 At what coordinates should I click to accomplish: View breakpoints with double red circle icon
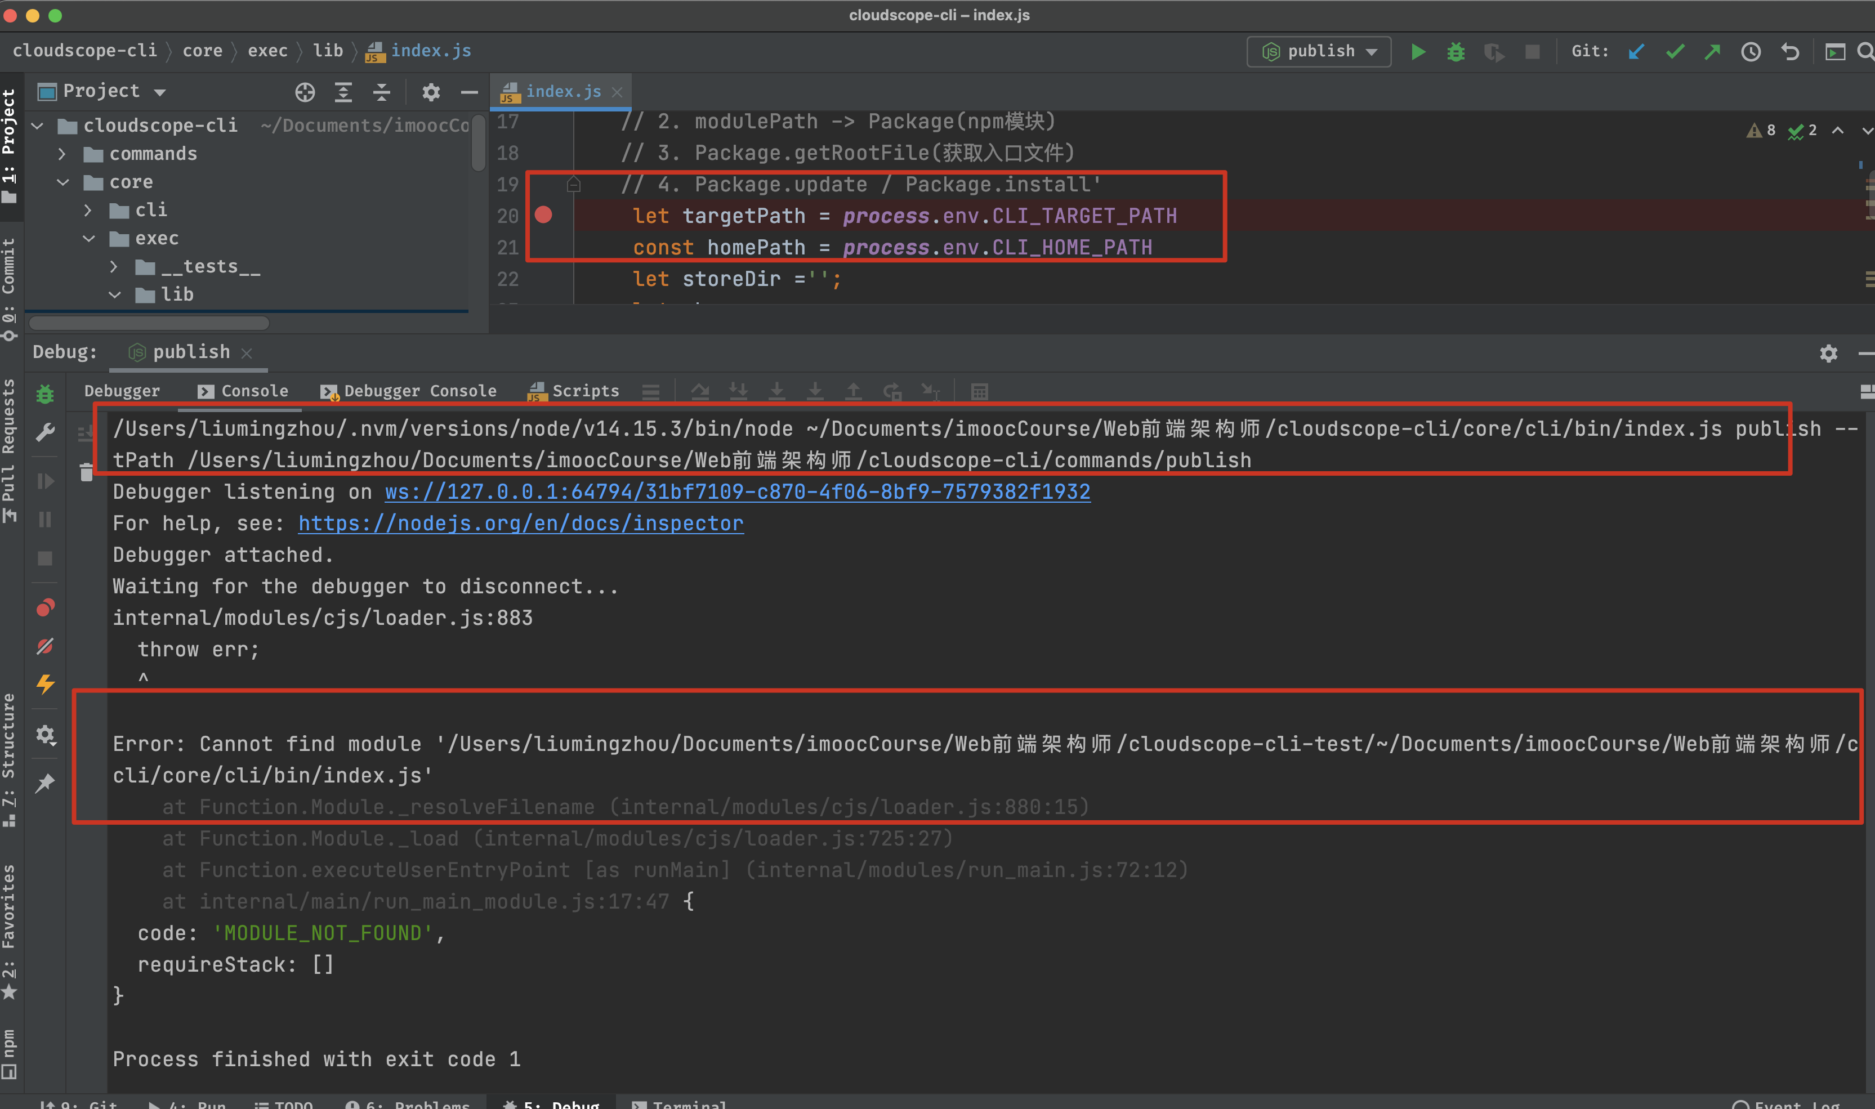tap(46, 607)
